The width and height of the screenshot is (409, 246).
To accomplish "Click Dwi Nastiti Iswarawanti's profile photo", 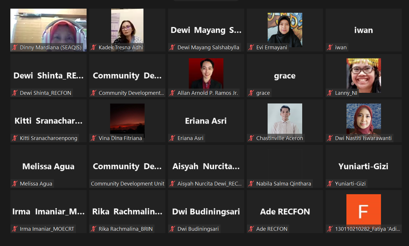I will tap(364, 120).
